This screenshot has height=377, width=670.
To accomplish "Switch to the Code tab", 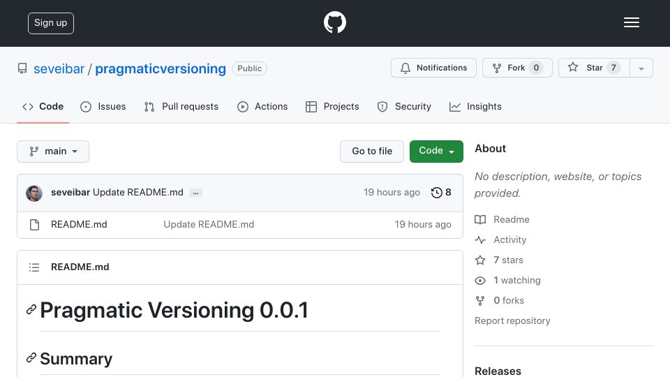I will click(x=43, y=106).
